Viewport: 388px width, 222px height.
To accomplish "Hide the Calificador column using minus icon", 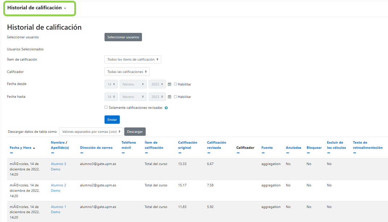I will (238, 153).
